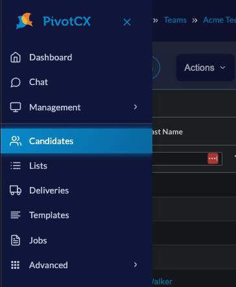
Task: Open Deliveries via the truck icon
Action: 16,190
